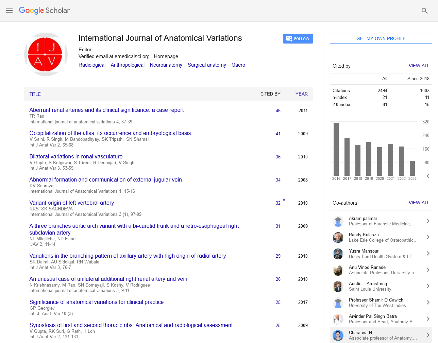View the 34 citations count
The image size is (438, 343).
[x=278, y=180]
